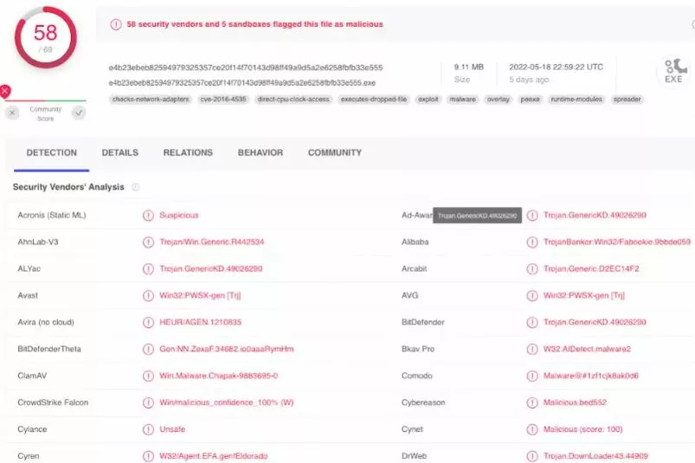Click Trojan.Generic.D2EC14F2 detection name
Image resolution: width=695 pixels, height=463 pixels.
point(591,268)
